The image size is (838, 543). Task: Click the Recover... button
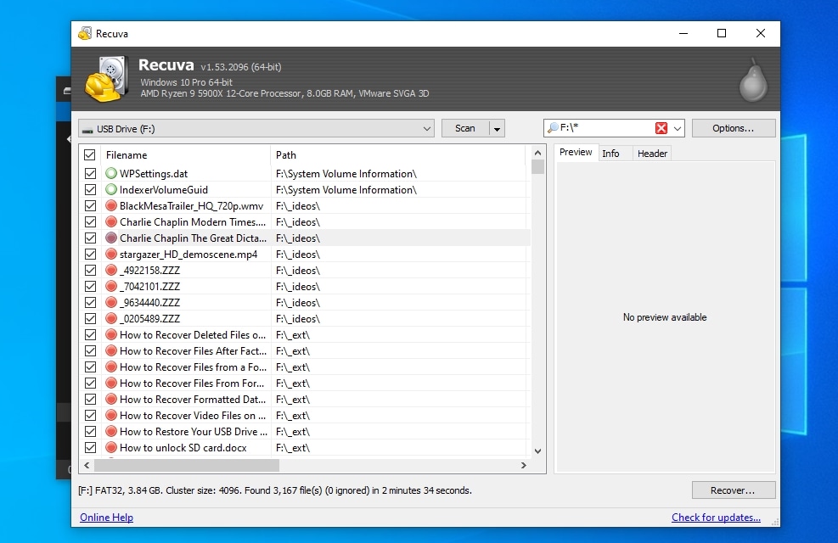pos(734,490)
